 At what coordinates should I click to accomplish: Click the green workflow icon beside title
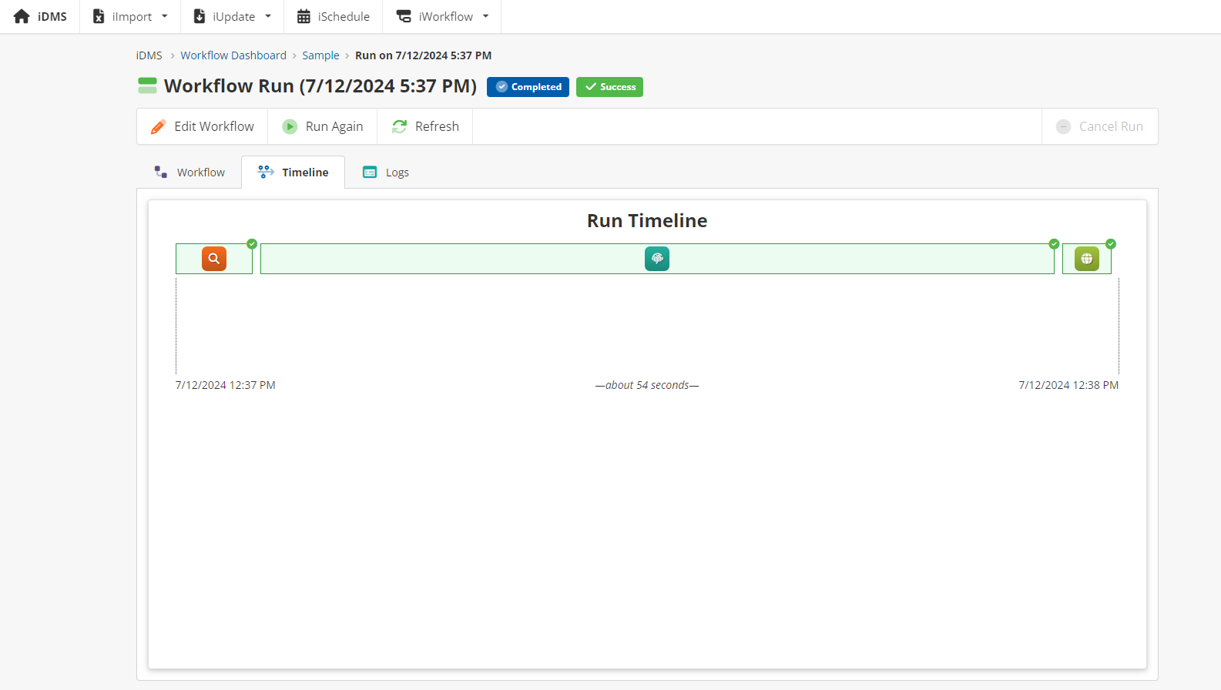[x=147, y=85]
